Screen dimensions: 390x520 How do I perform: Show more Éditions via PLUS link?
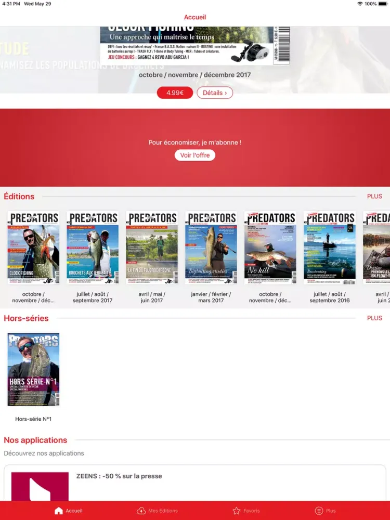click(x=374, y=197)
